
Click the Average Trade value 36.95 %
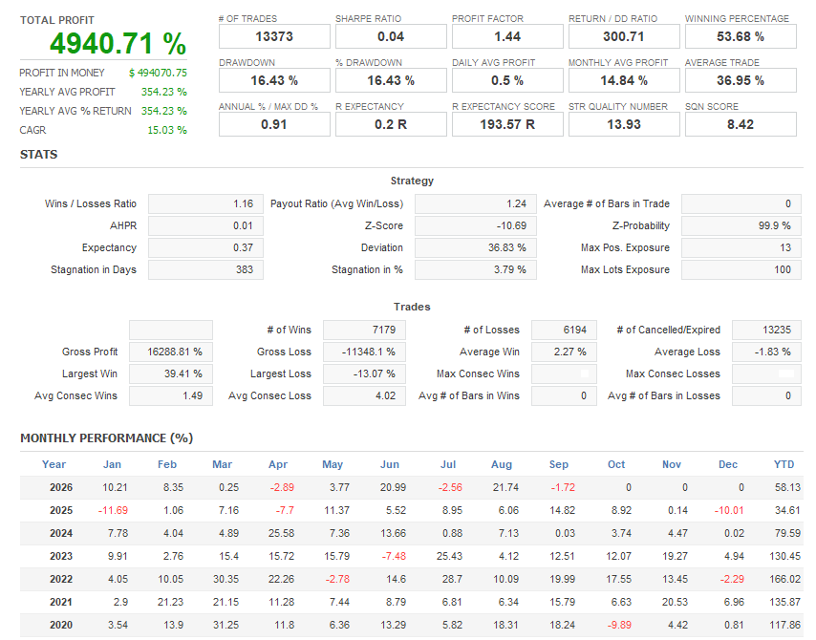741,80
